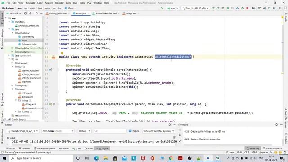The height and width of the screenshot is (162, 288).
Task: Open the 'Show only selected application' filter dropdown
Action: pyautogui.click(x=158, y=131)
